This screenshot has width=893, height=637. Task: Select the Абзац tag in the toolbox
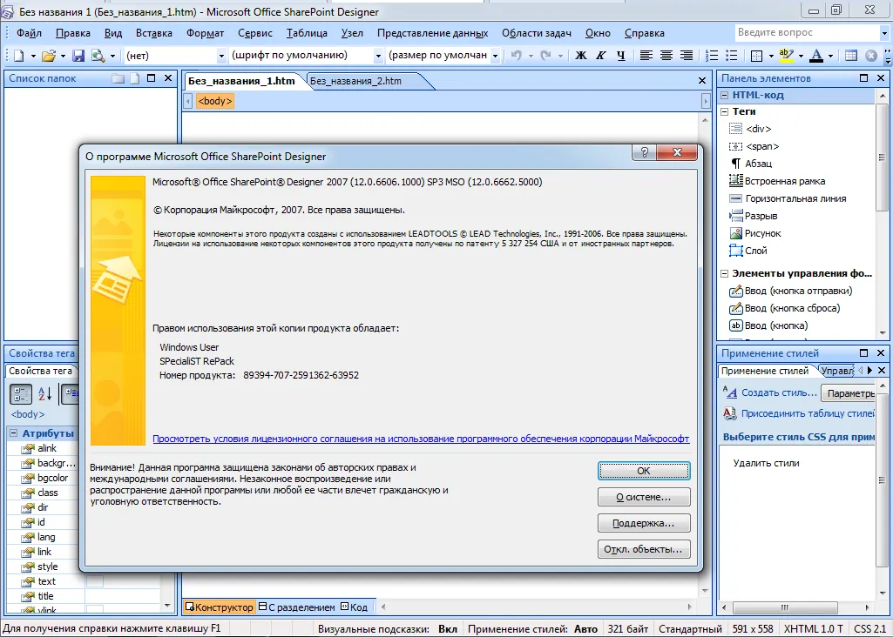[758, 164]
